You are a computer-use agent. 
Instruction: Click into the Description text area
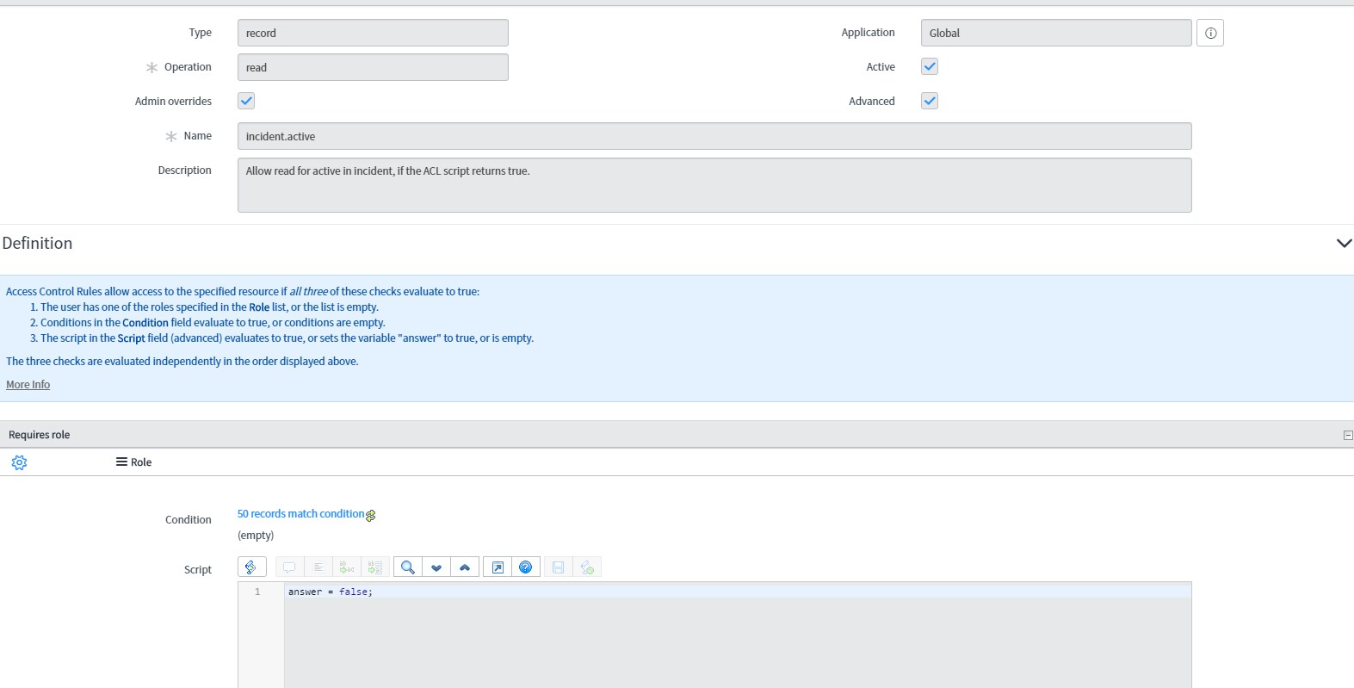[714, 185]
